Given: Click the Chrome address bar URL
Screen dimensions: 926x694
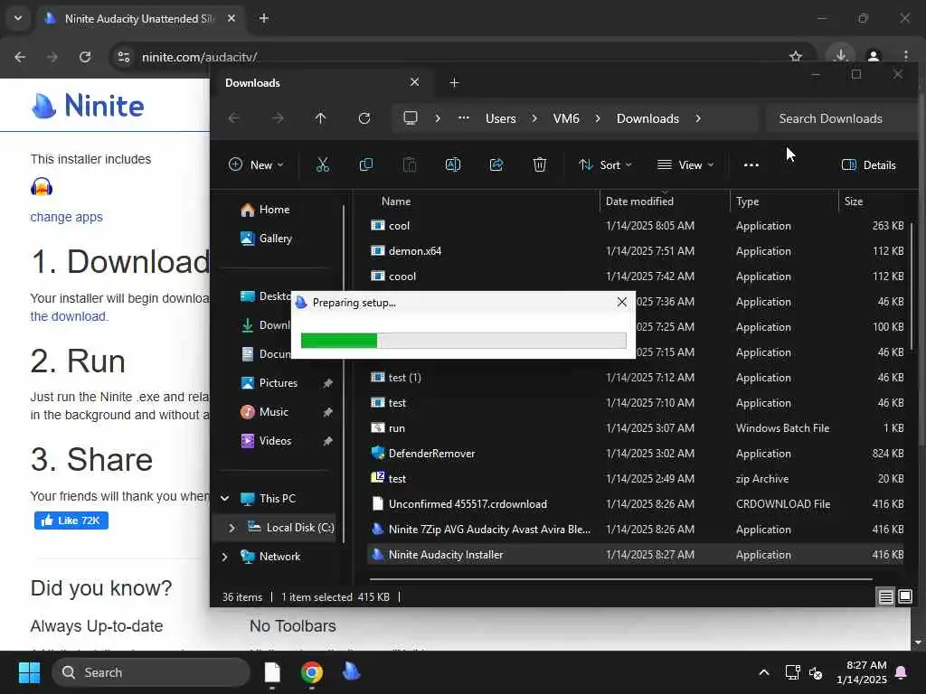Looking at the screenshot, I should 200,57.
